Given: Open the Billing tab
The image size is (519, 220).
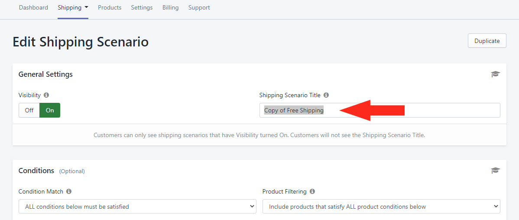Looking at the screenshot, I should (x=170, y=7).
